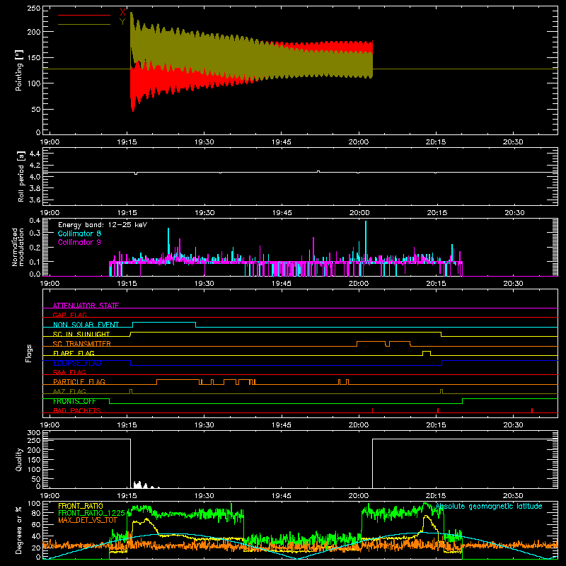This screenshot has height=566, width=566.
Task: Click the olive legend line sample
Action: [x=84, y=24]
